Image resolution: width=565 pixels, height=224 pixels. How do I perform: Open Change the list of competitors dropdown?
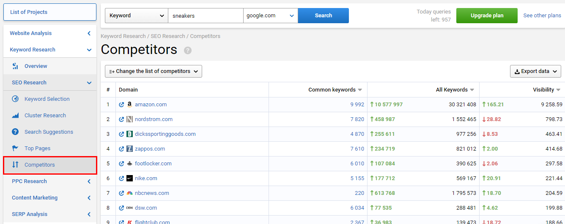point(154,71)
